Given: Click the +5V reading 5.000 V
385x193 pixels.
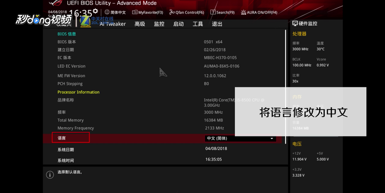Looking at the screenshot, I should [323, 159].
